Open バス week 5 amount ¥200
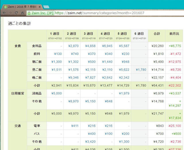Viewport: 184px width, 150px height. coord(125,134)
